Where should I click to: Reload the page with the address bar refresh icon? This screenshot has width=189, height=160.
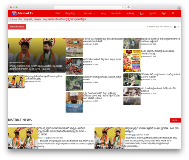pyautogui.click(x=123, y=8)
